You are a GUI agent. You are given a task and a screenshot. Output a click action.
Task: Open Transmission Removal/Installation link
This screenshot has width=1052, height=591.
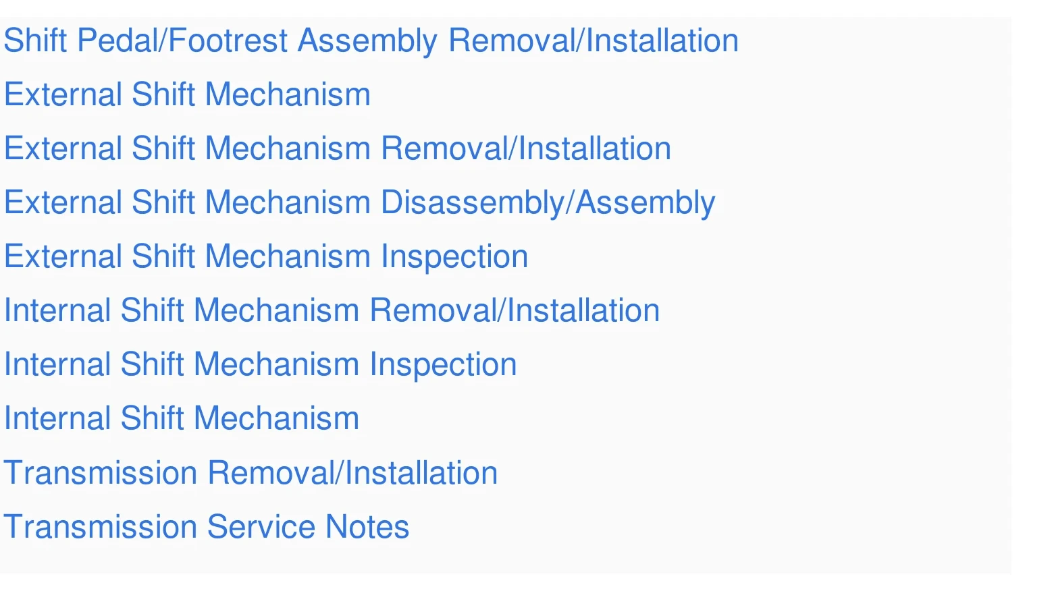point(251,473)
